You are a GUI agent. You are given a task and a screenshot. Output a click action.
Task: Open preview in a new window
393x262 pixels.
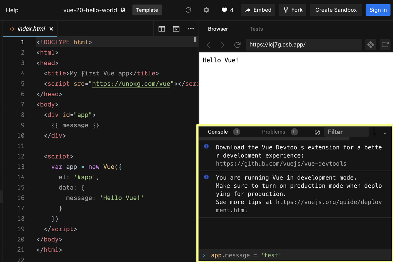tap(385, 45)
